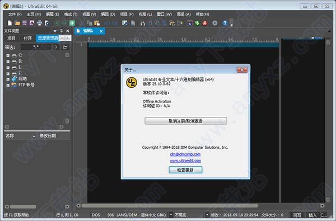Click the DOS line ending status entry
Viewport: 336px width, 221px height.
96,215
